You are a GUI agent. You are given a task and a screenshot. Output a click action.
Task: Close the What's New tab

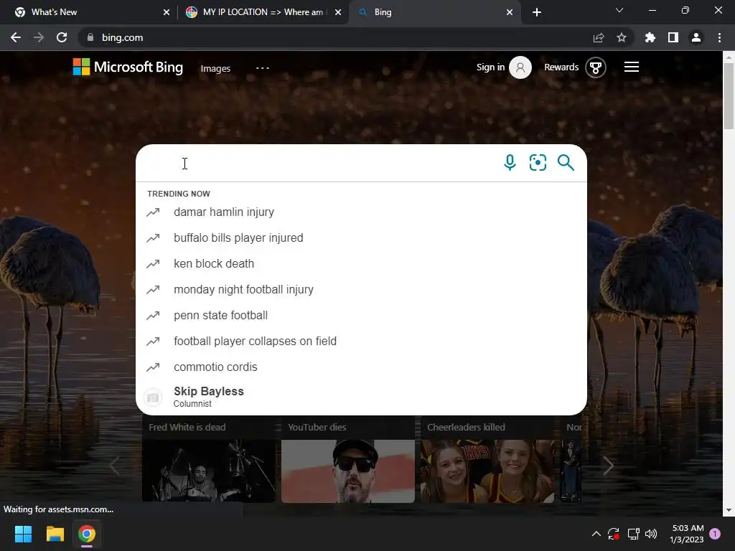coord(167,12)
